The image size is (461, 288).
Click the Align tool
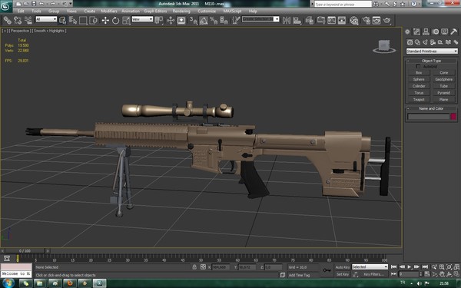(x=297, y=20)
